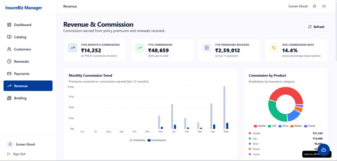337x161 pixels.
Task: Click Travel legend swatch under donut
Action: [306, 126]
